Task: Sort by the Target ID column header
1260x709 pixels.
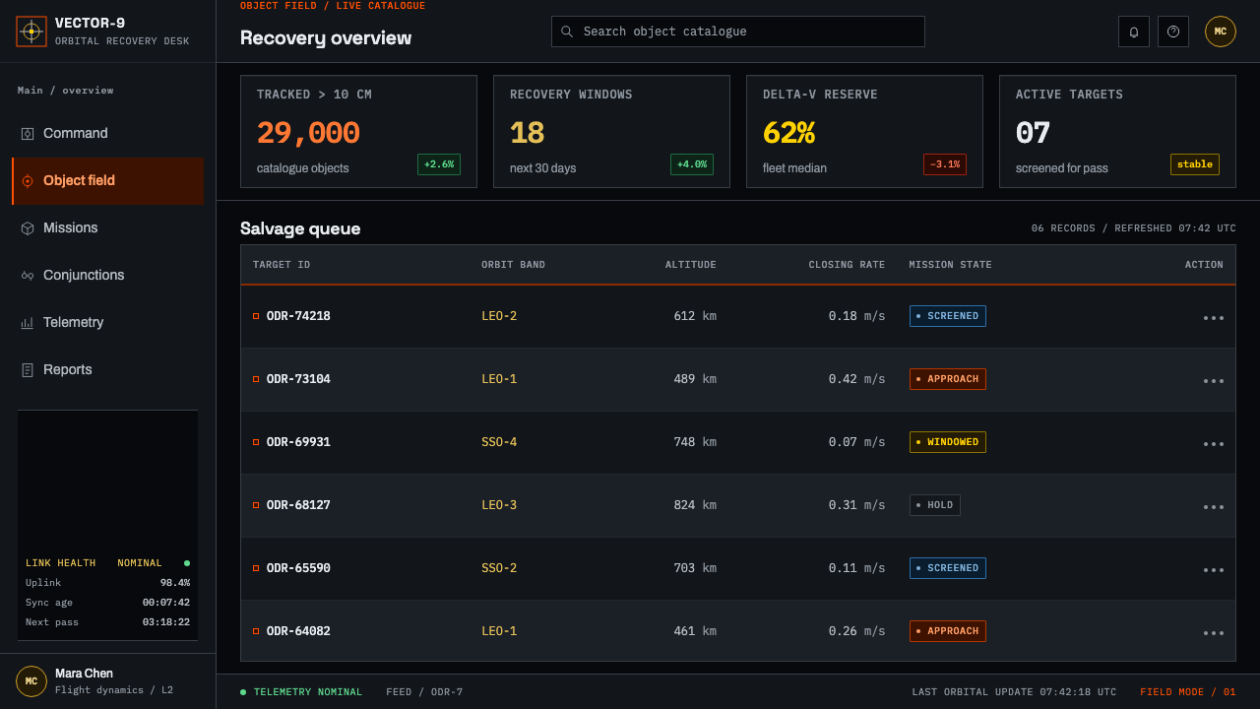Action: click(x=282, y=265)
